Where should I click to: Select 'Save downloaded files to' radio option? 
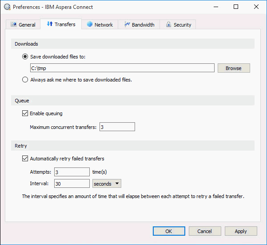[x=25, y=57]
